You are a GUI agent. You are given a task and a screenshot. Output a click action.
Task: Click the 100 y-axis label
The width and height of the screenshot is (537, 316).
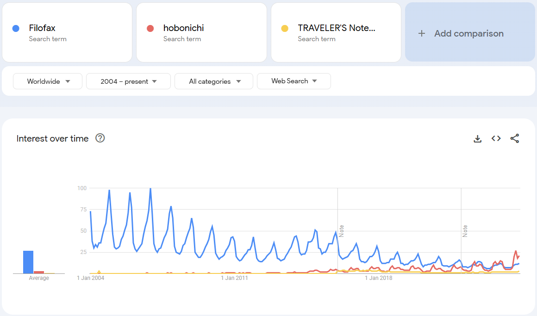coord(82,188)
